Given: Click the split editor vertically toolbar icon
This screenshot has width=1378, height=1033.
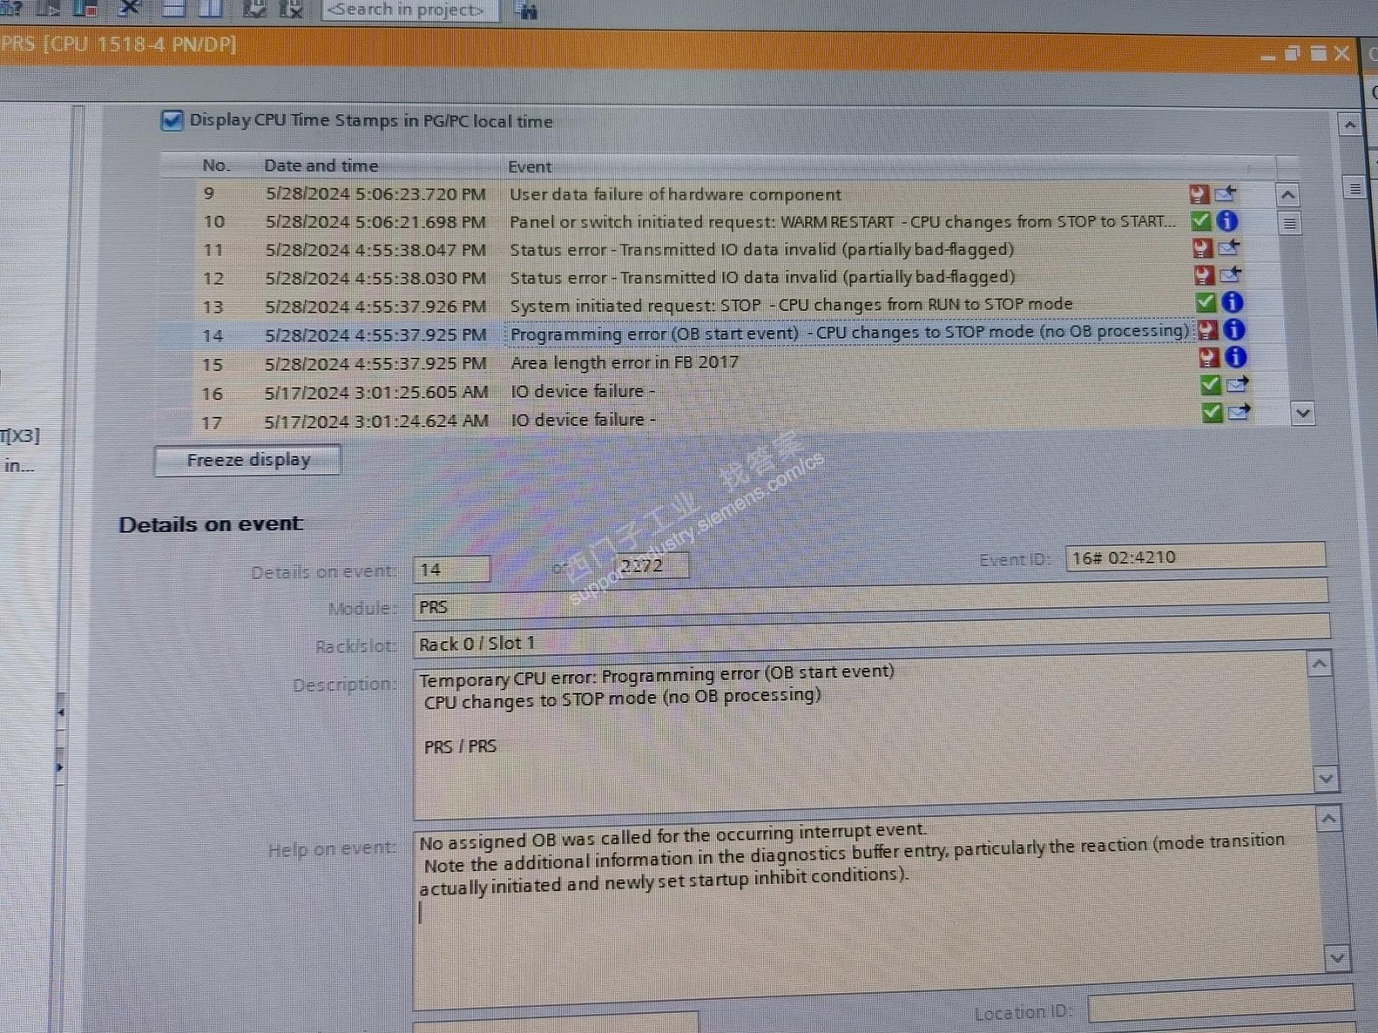Looking at the screenshot, I should pos(210,8).
